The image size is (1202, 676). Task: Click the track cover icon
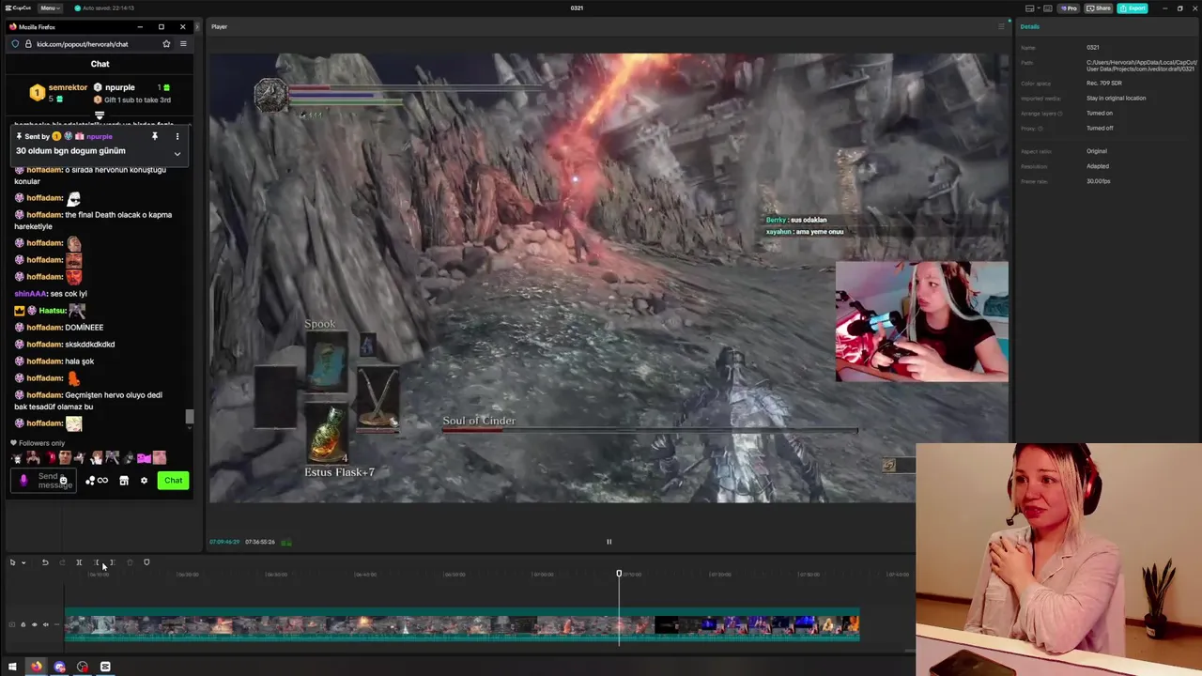point(12,624)
